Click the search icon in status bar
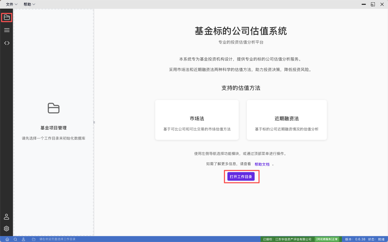Screen dimensions: 388x242 tap(15, 239)
